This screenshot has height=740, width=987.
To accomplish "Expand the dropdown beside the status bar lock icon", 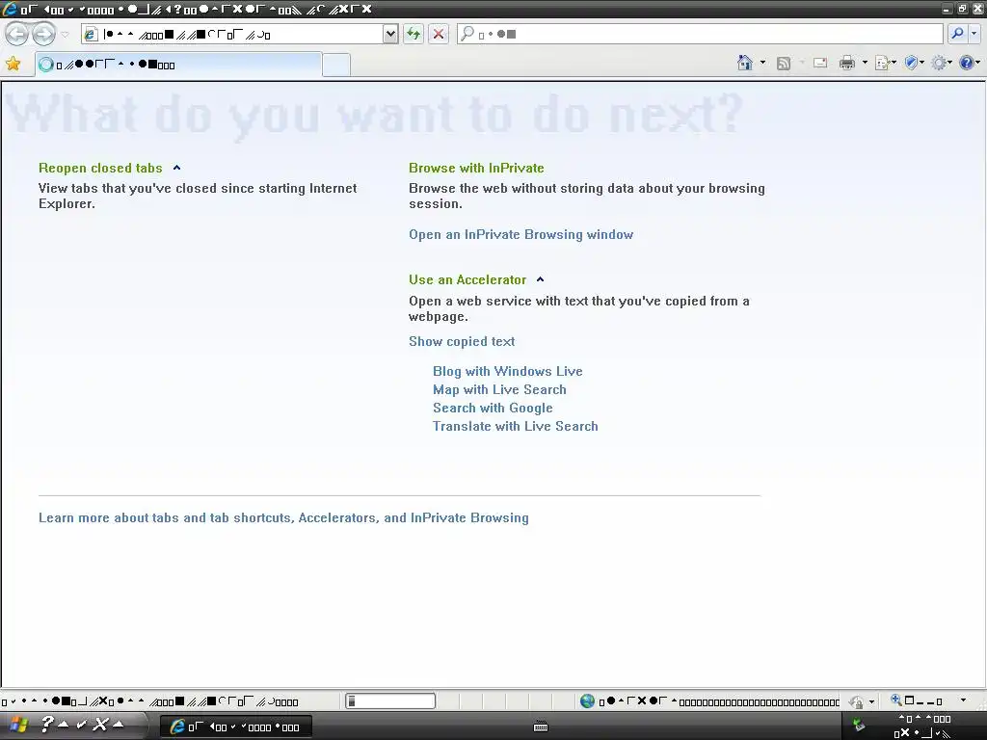I will pos(871,701).
